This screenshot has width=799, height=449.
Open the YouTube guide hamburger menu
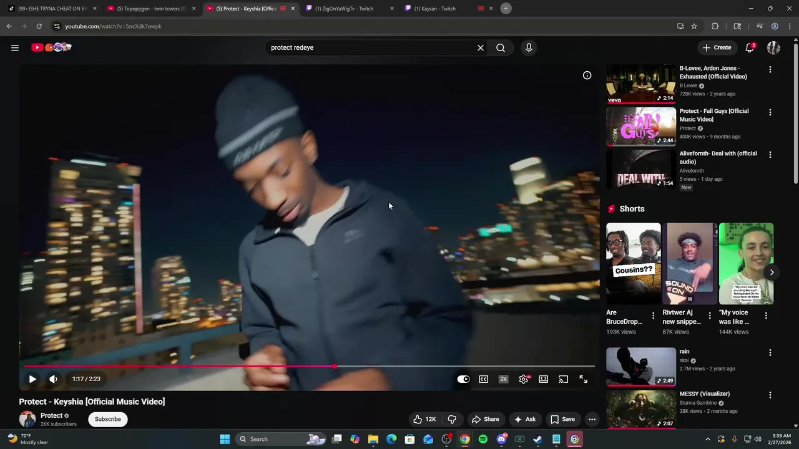point(15,47)
